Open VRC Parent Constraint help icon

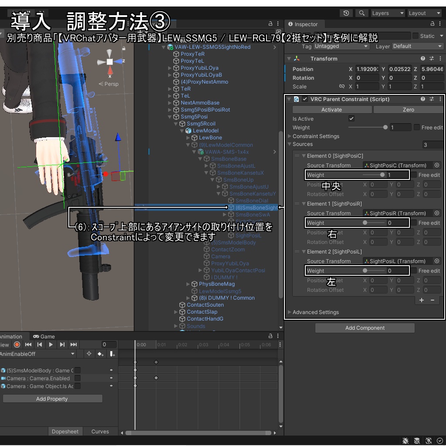(x=422, y=99)
